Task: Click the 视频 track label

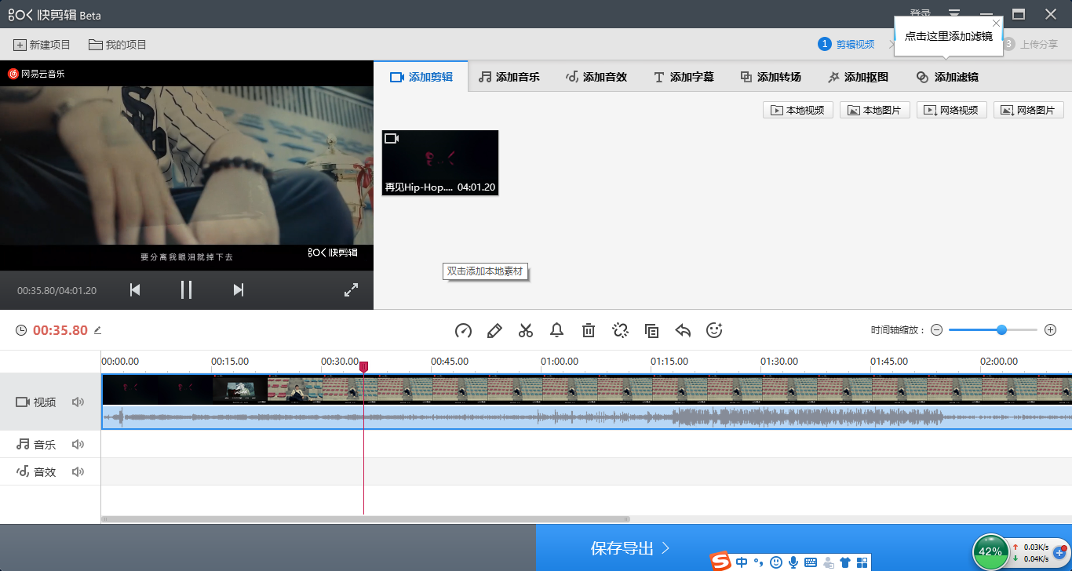Action: [45, 402]
